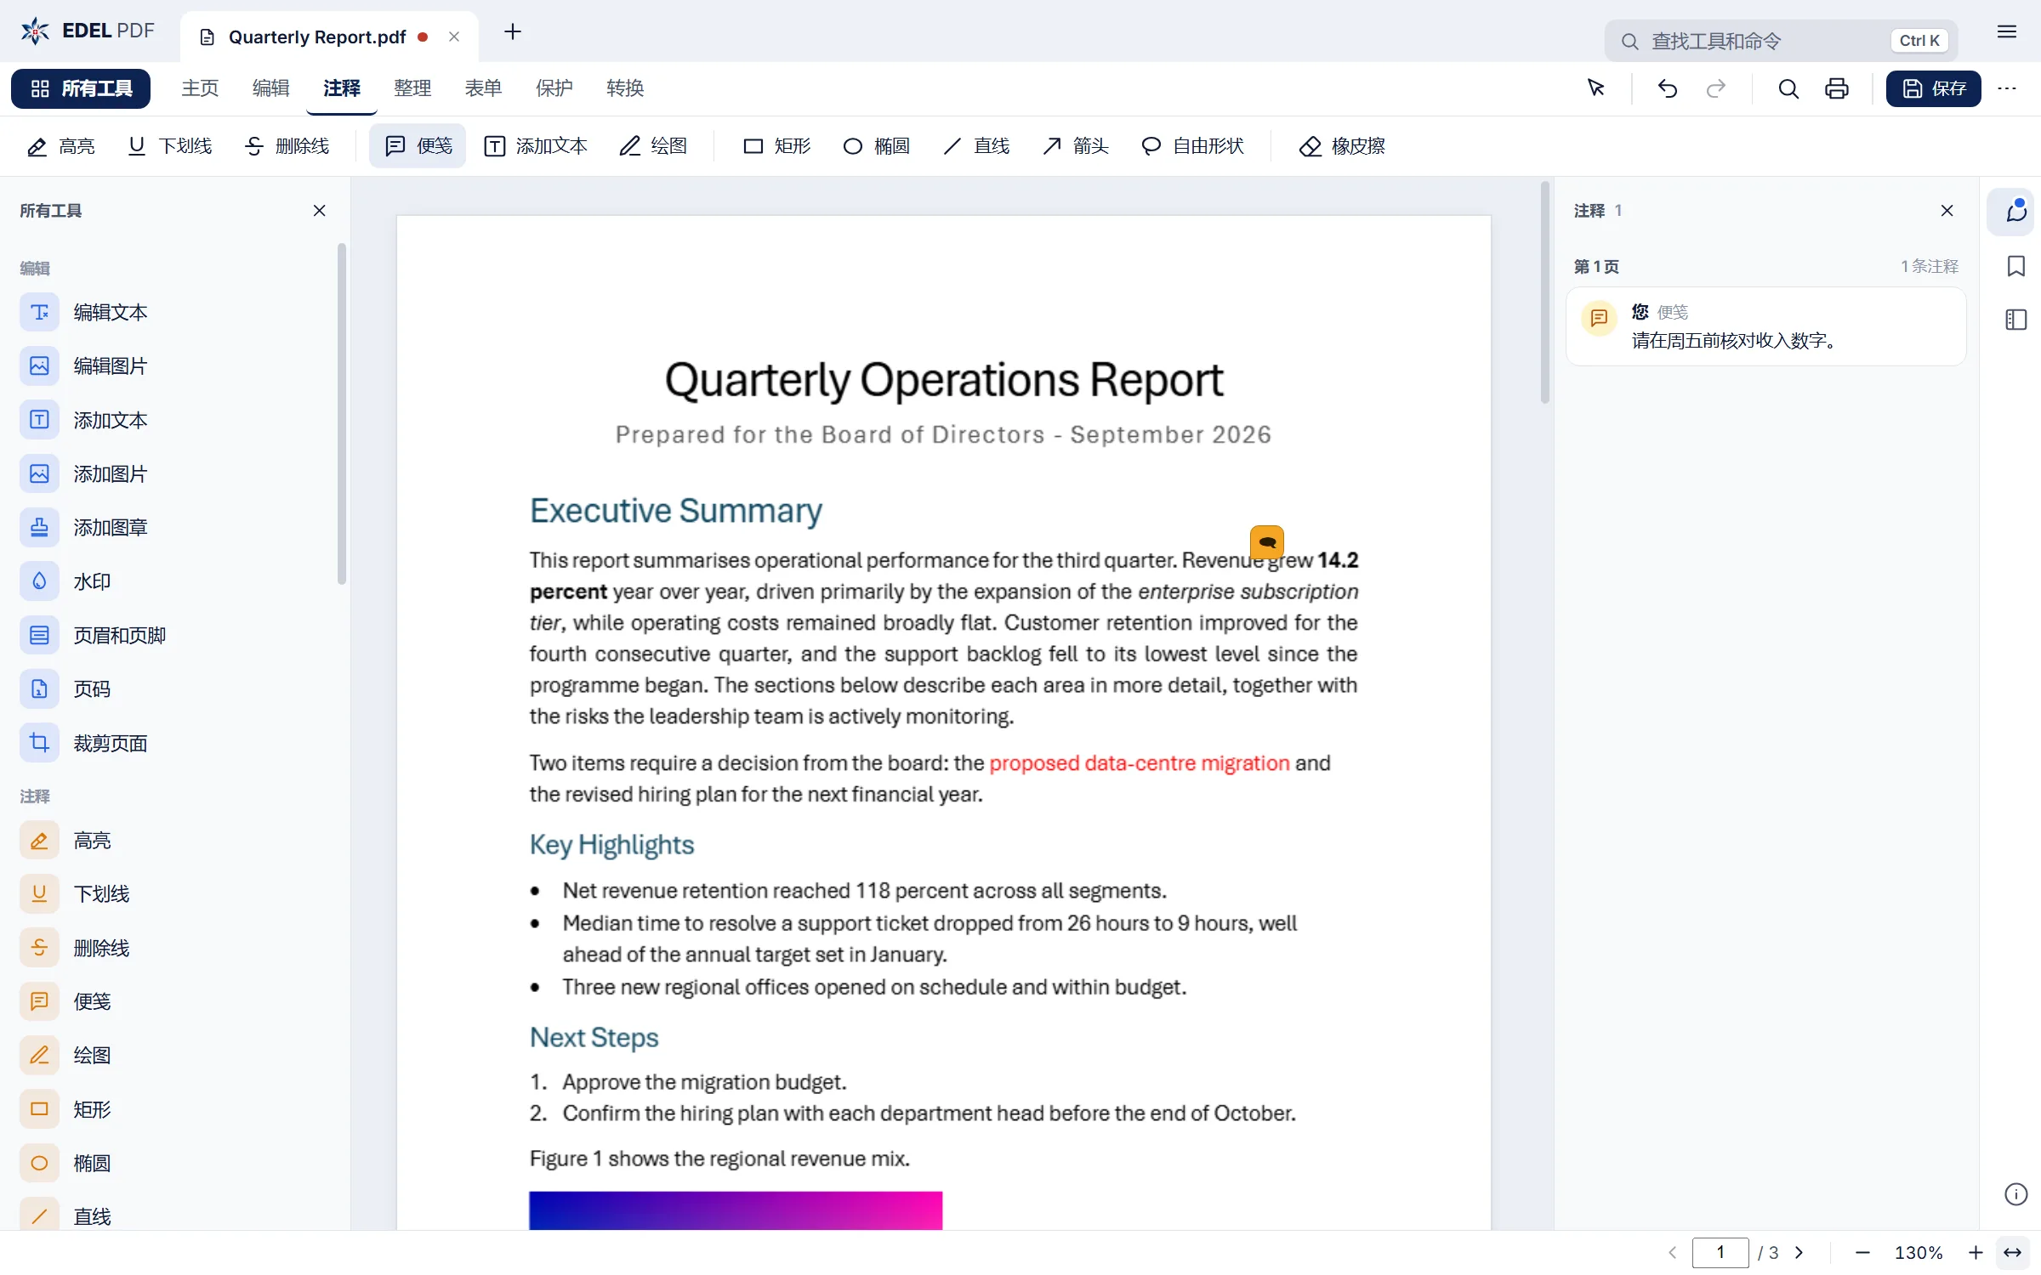Choose the Underline (下划线) toolbar tool
This screenshot has width=2041, height=1275.
[x=169, y=146]
